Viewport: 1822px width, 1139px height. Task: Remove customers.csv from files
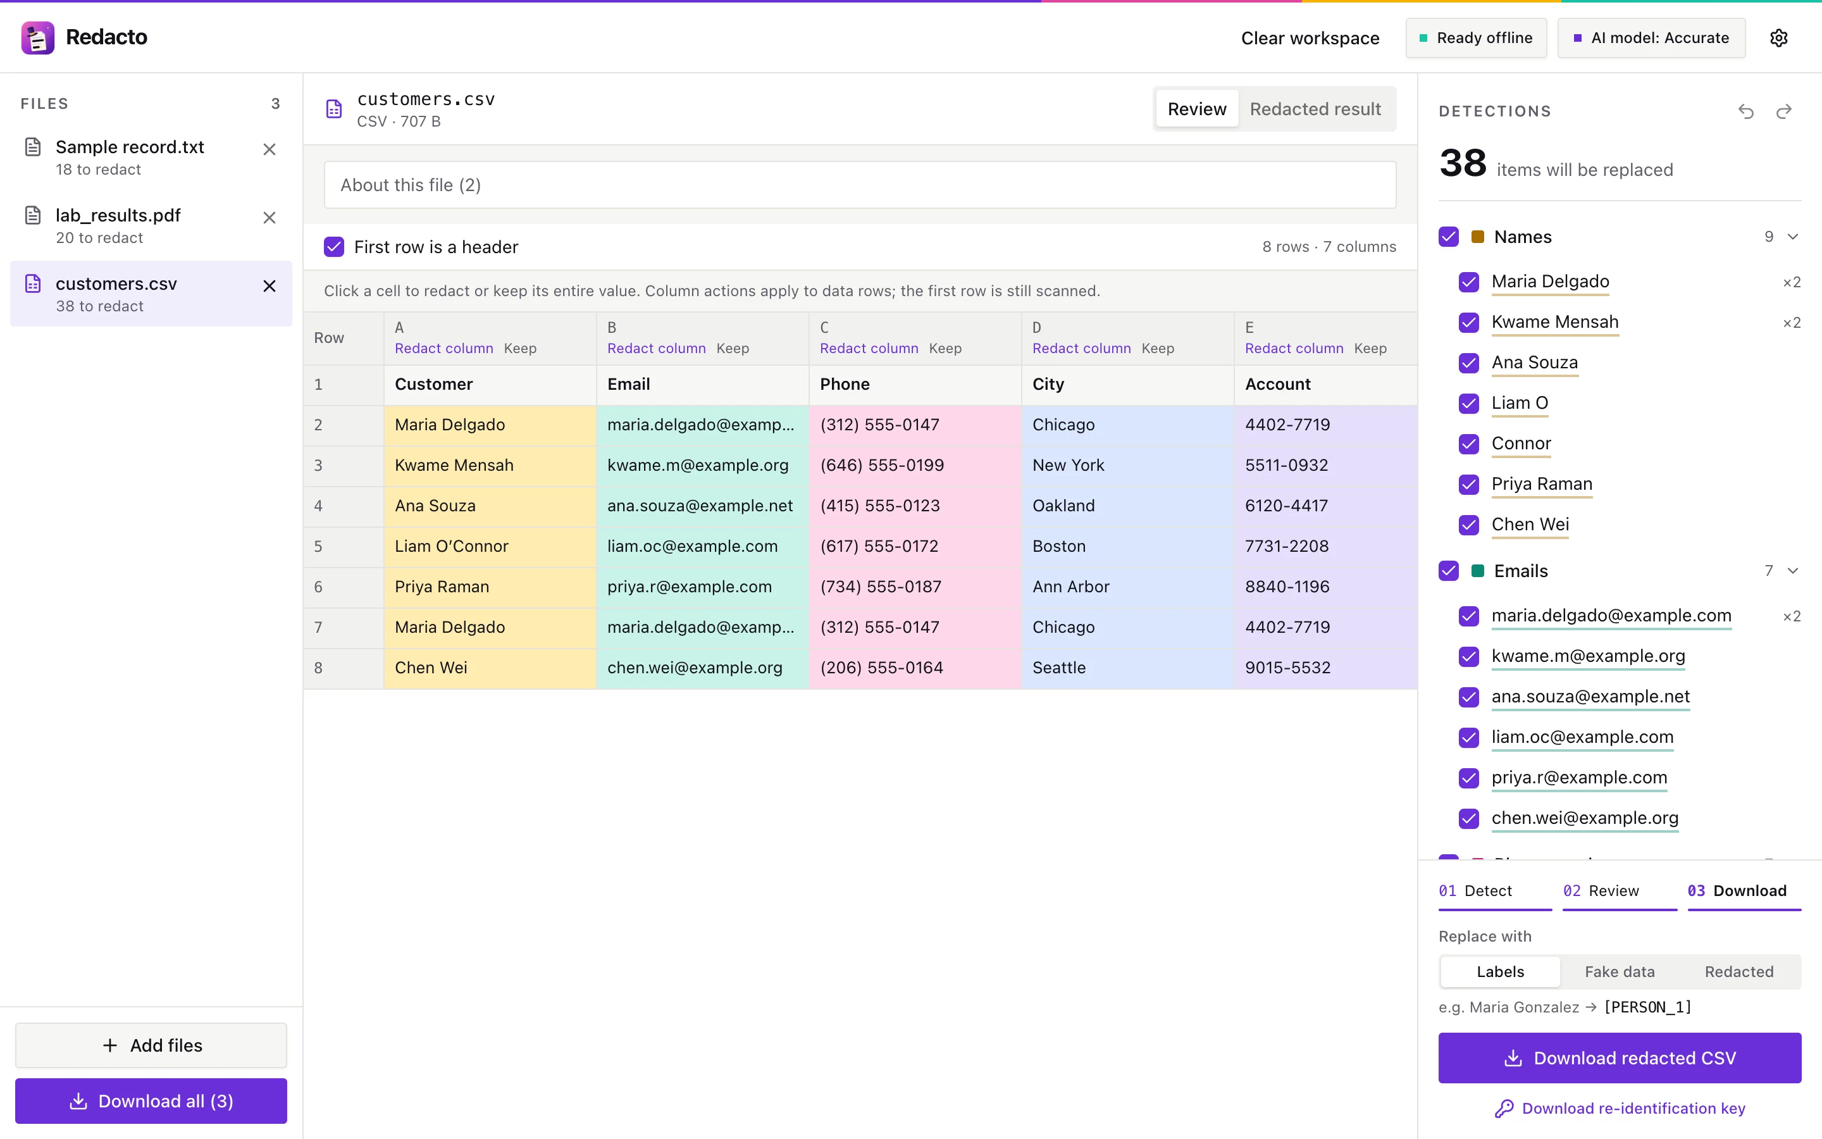tap(269, 286)
